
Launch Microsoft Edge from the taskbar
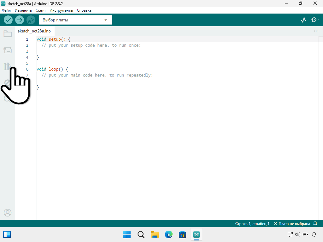tap(169, 234)
